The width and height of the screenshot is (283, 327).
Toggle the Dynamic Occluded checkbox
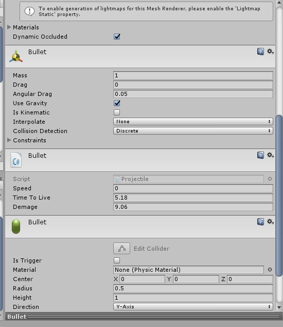click(x=117, y=37)
